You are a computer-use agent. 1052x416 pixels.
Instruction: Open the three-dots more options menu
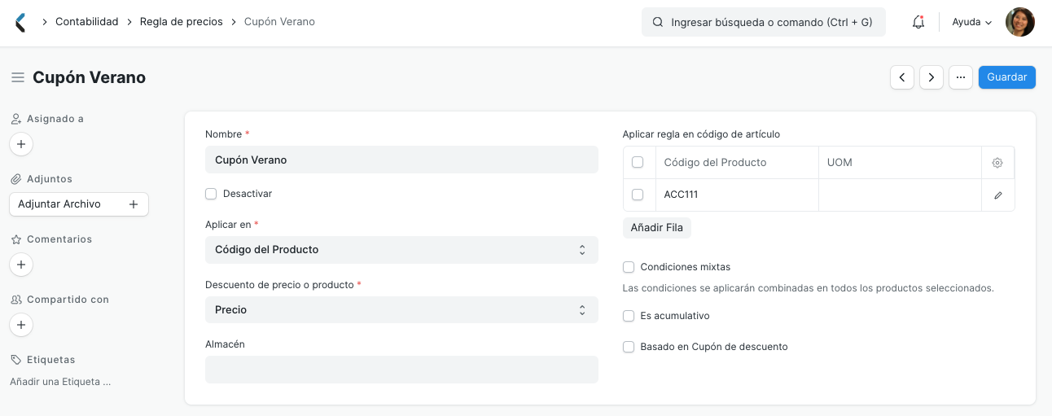pos(961,77)
